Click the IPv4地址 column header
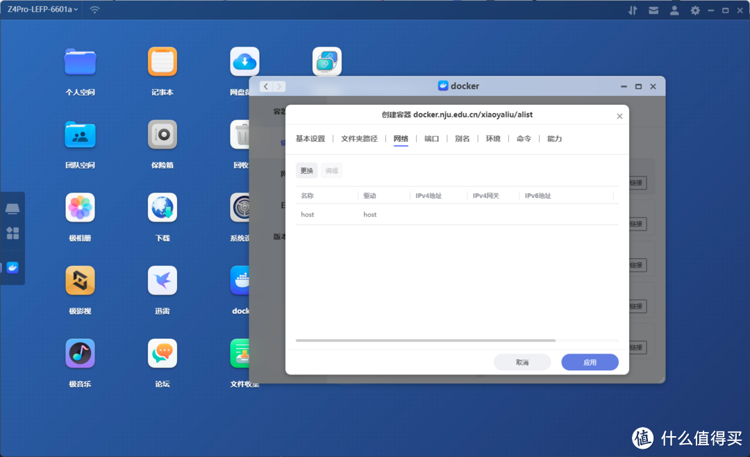The width and height of the screenshot is (750, 457). (428, 196)
